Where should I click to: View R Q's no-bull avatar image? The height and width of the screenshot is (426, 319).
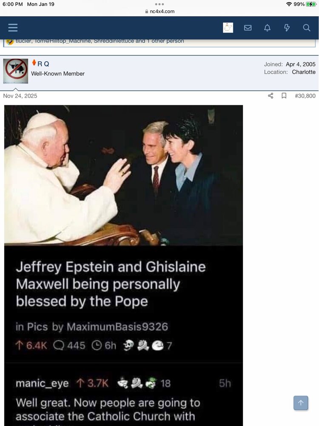pyautogui.click(x=16, y=71)
